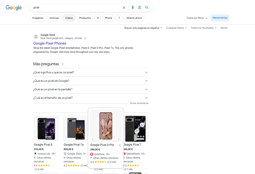The width and height of the screenshot is (255, 174).
Task: Click the Vodafone logo icon on Pixel 8 Pro card
Action: pos(92,154)
